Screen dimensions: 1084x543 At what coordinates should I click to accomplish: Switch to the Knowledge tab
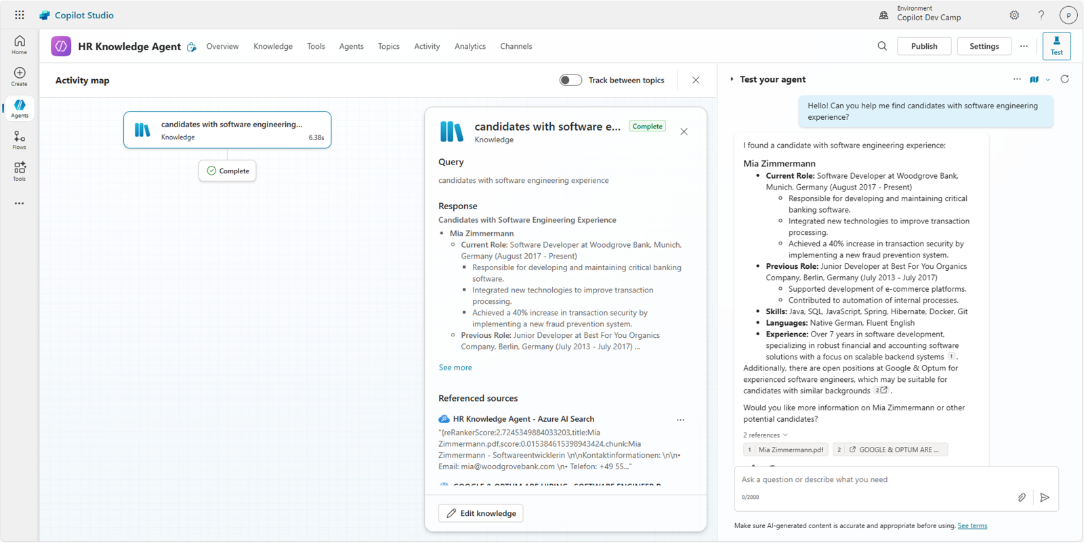[273, 46]
